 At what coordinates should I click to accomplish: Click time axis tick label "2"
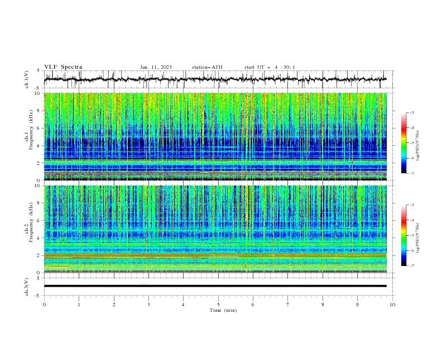coord(114,305)
